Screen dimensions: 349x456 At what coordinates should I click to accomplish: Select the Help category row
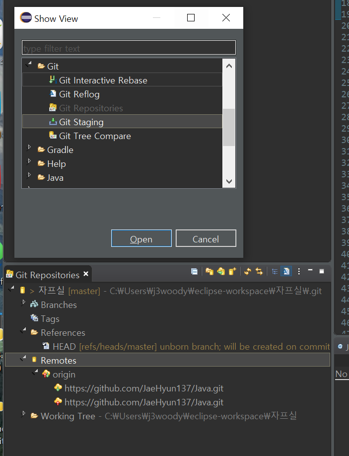click(x=57, y=164)
